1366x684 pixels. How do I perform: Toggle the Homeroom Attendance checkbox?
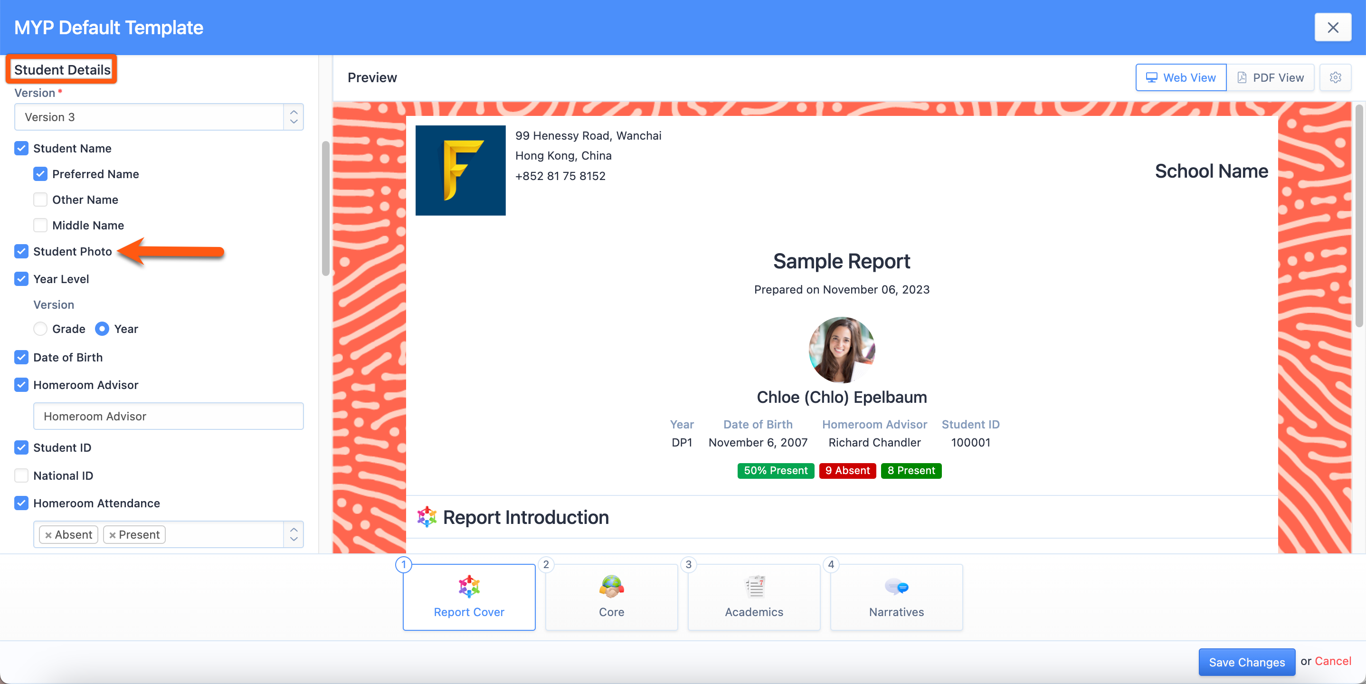[x=21, y=503]
